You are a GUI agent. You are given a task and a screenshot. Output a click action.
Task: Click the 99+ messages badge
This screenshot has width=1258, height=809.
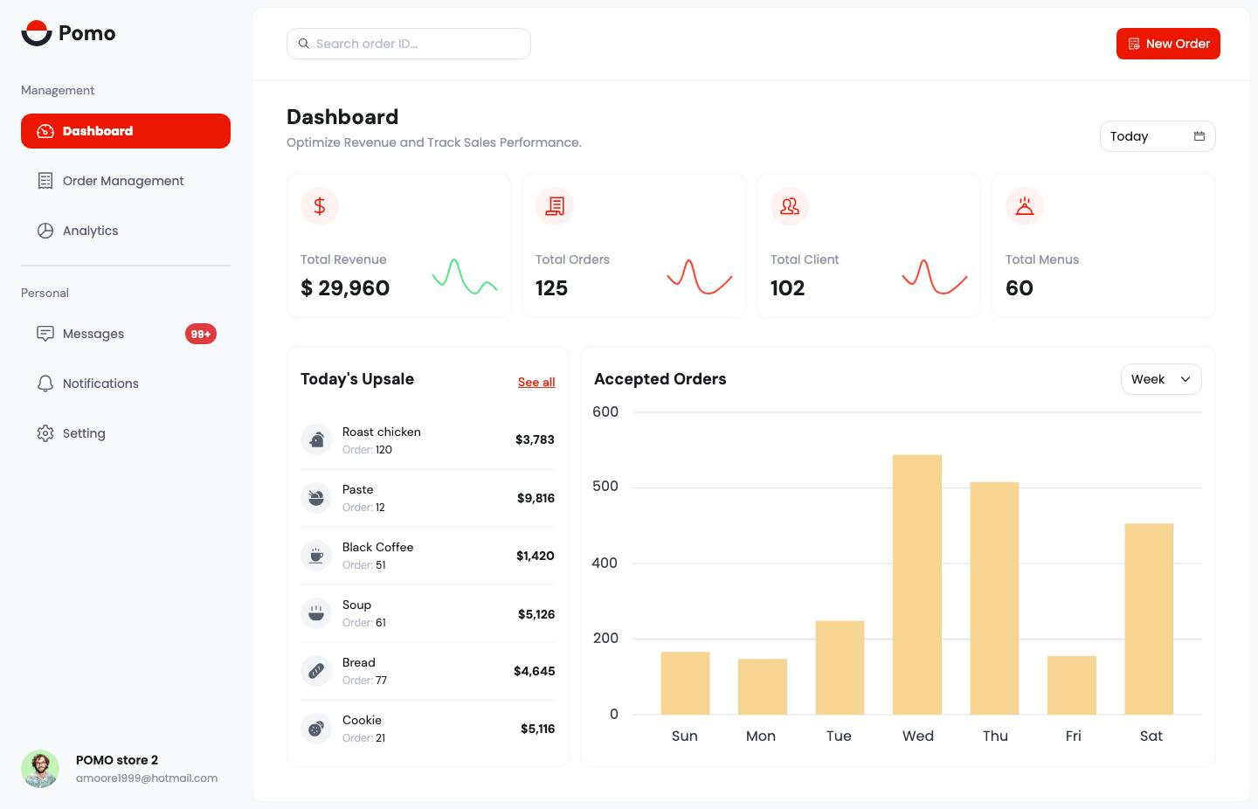pyautogui.click(x=201, y=334)
